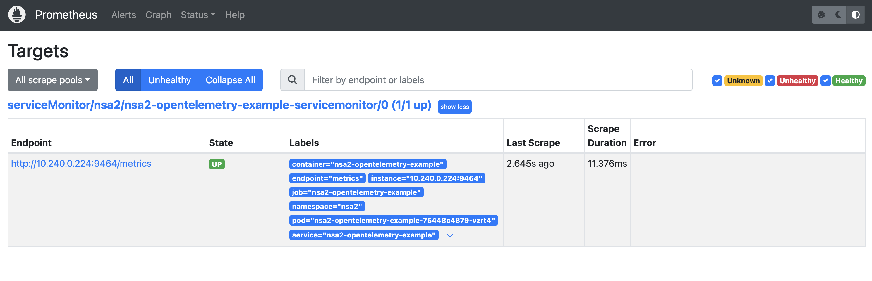Open the All scrape pools dropdown
The image size is (872, 281).
point(52,80)
